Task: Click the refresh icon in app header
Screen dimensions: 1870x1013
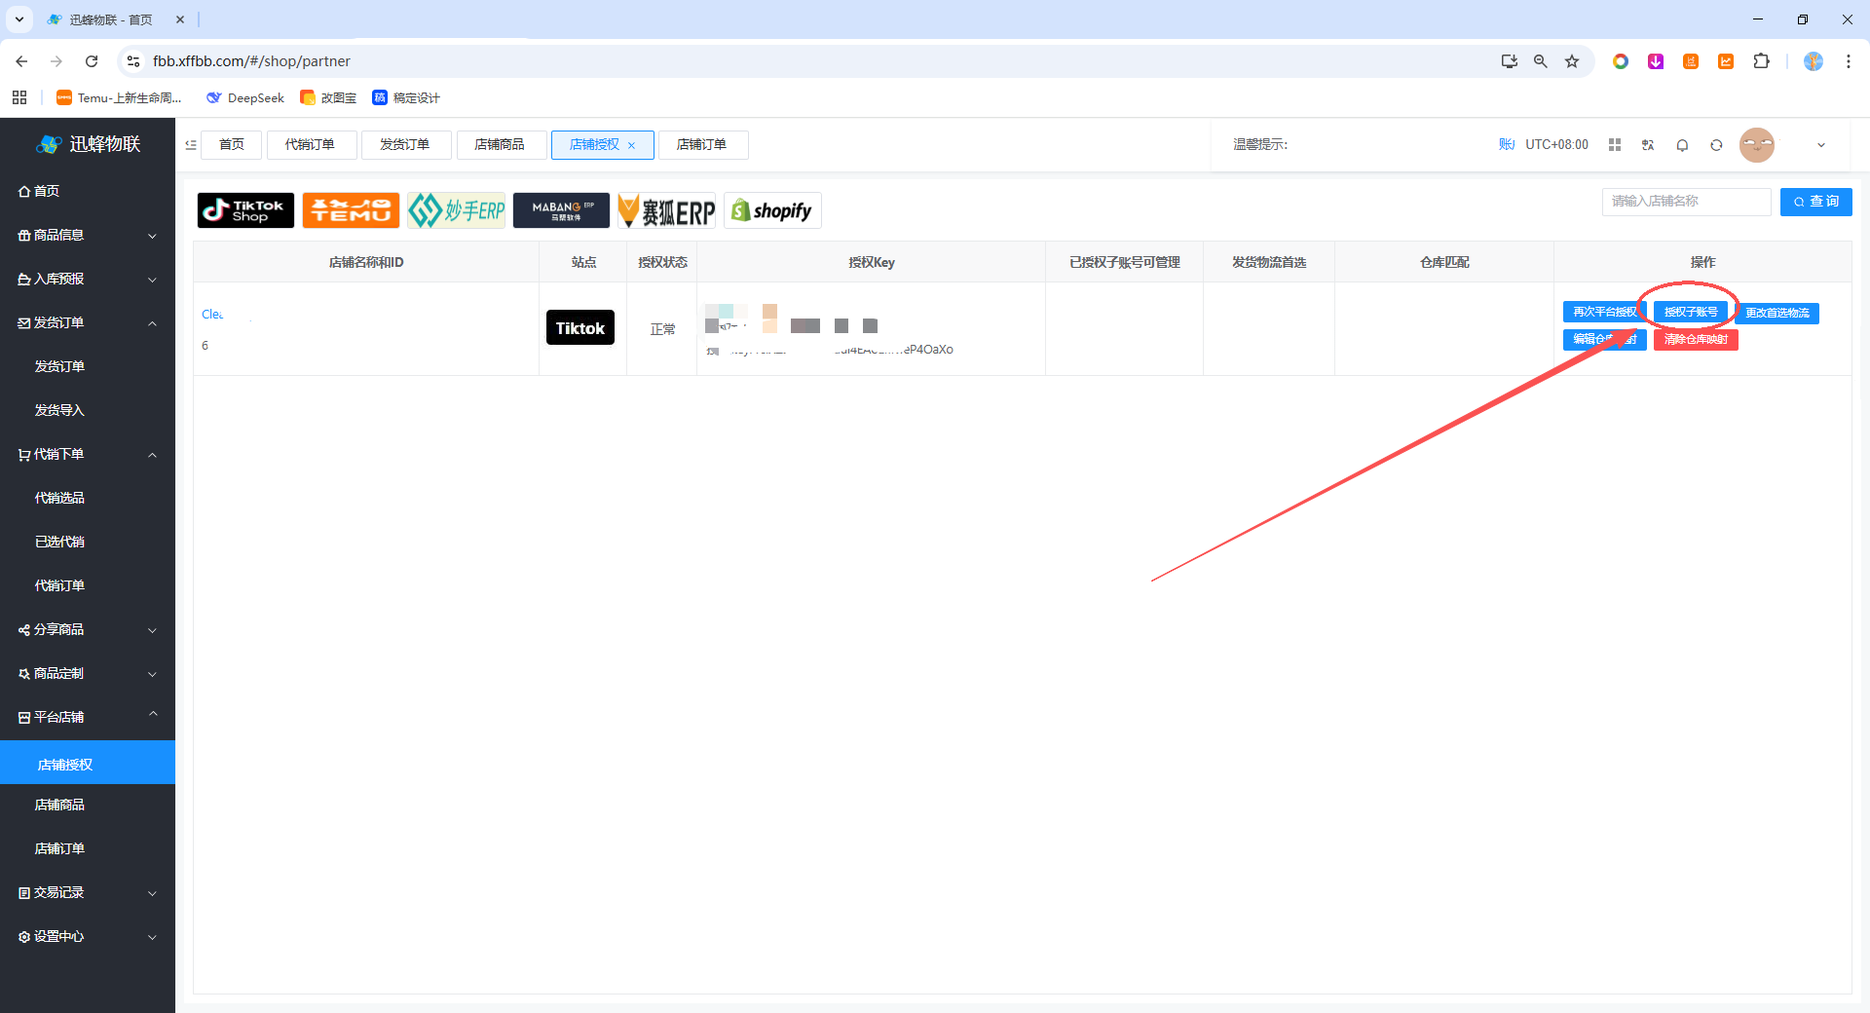Action: coord(1716,145)
